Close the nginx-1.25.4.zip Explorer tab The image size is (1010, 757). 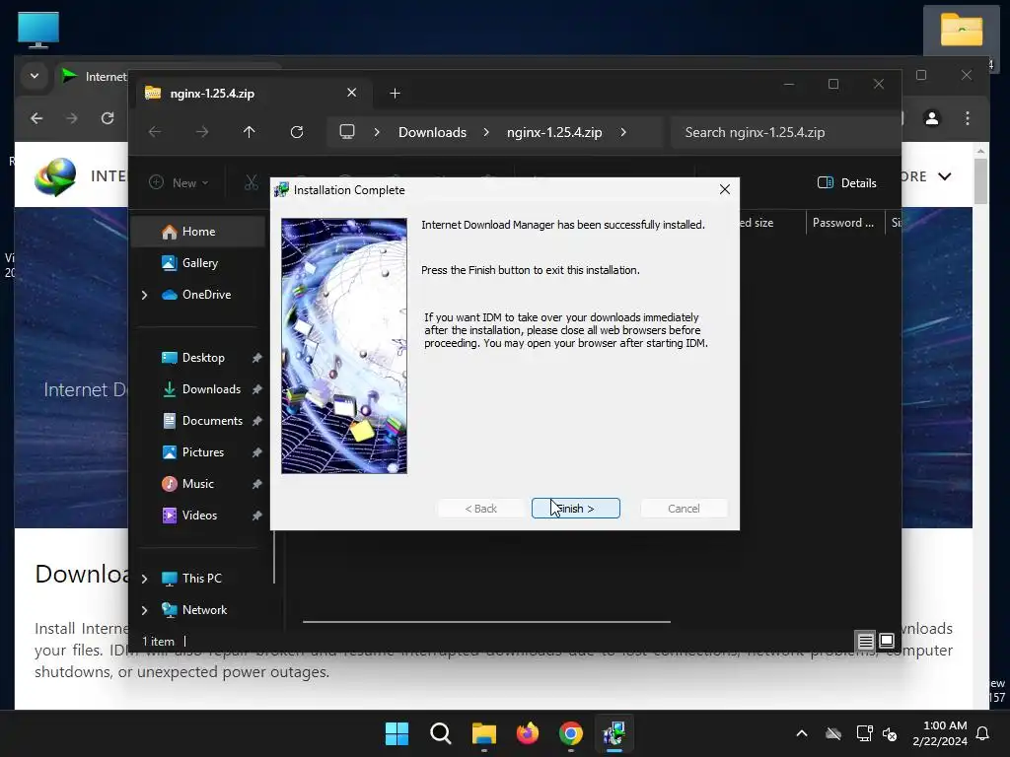pos(352,93)
